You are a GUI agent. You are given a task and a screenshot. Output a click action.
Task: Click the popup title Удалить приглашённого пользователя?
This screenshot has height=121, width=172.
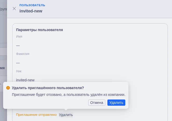point(48,88)
